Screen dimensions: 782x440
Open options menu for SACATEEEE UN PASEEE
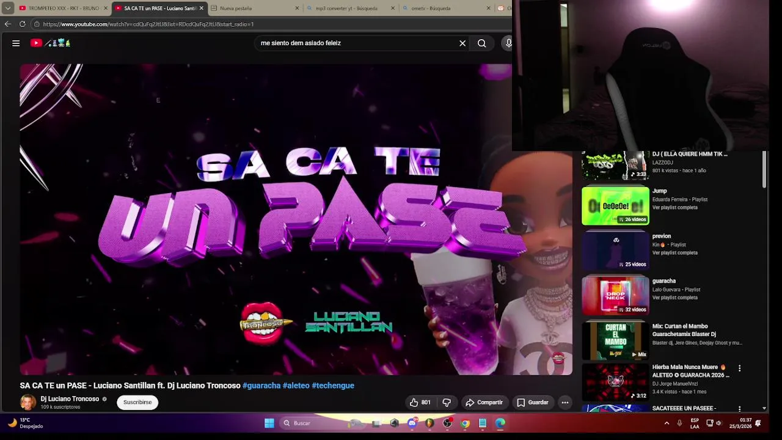click(x=739, y=409)
